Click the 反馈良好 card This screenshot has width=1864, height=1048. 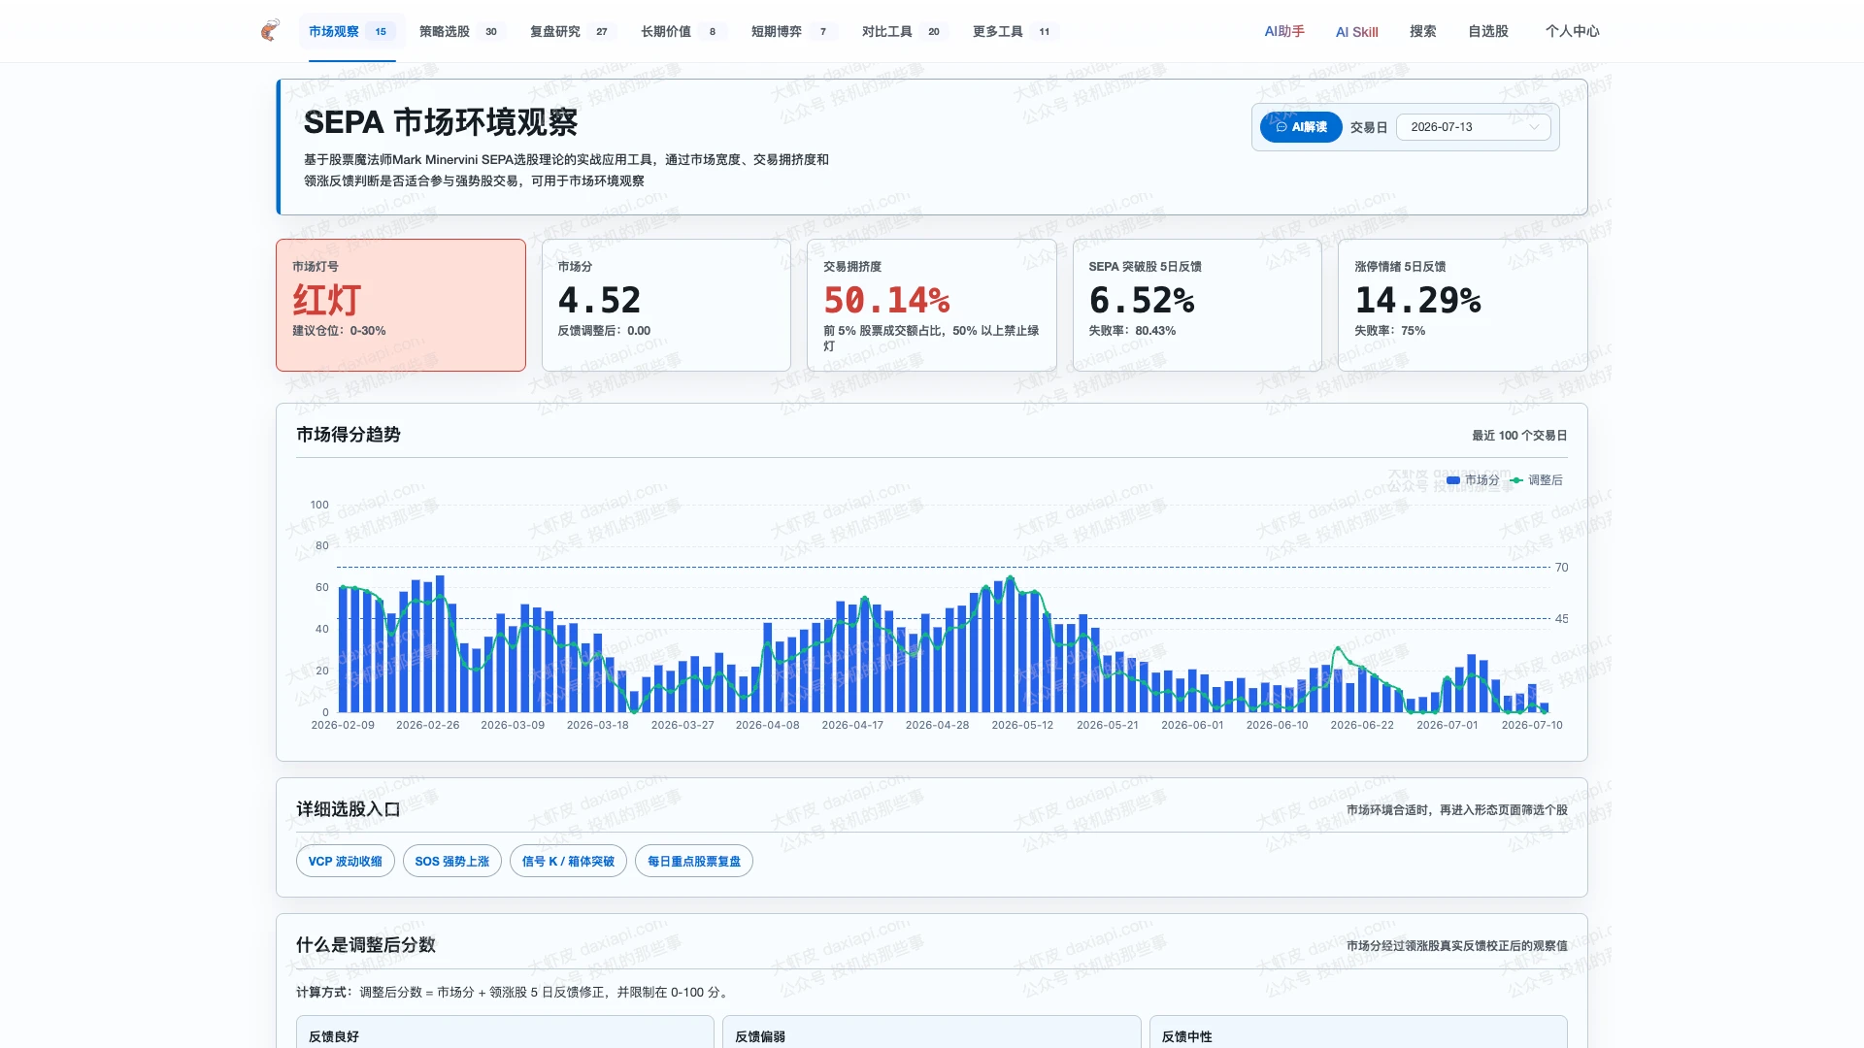pyautogui.click(x=505, y=1032)
